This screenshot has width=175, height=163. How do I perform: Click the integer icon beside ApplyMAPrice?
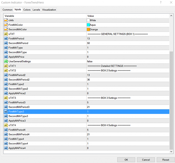click(6, 57)
